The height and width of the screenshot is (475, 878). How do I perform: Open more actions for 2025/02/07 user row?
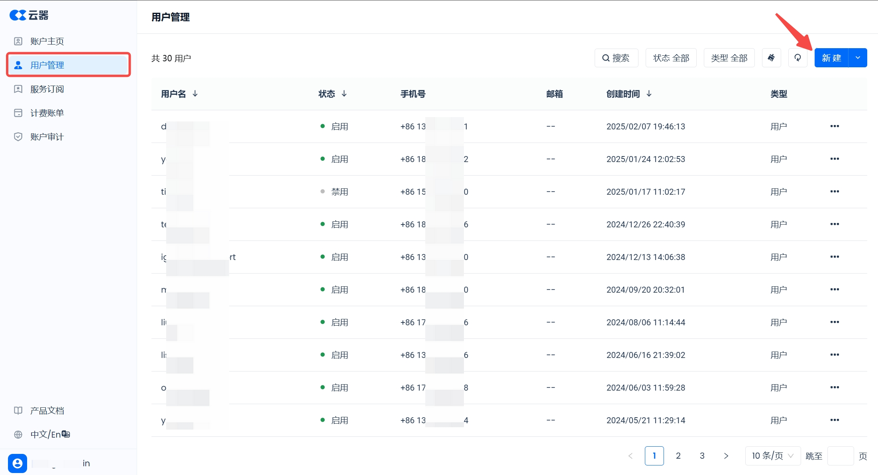click(835, 126)
